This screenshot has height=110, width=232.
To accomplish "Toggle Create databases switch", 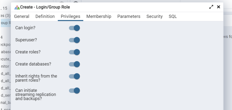I will [74, 64].
